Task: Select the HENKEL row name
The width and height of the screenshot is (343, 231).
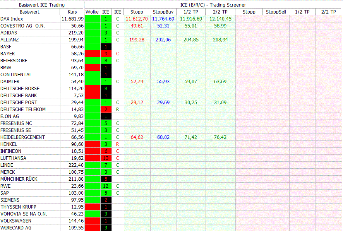Action: (9, 144)
